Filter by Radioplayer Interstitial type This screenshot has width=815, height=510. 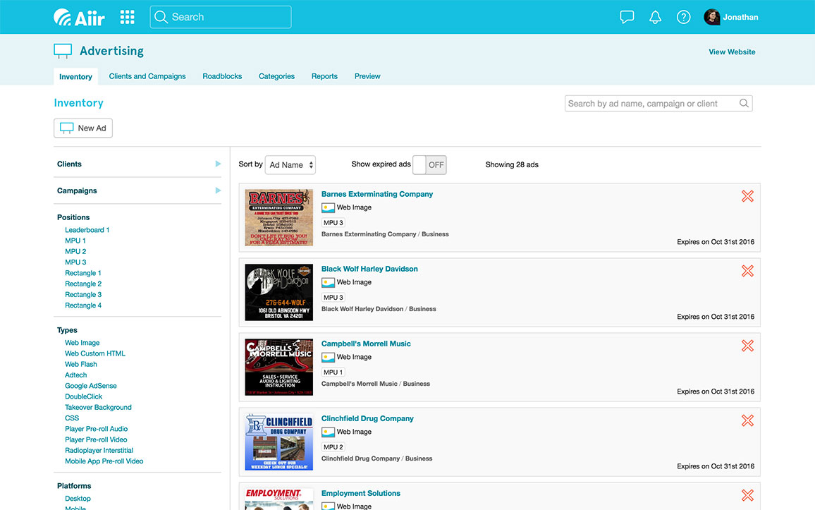[99, 451]
